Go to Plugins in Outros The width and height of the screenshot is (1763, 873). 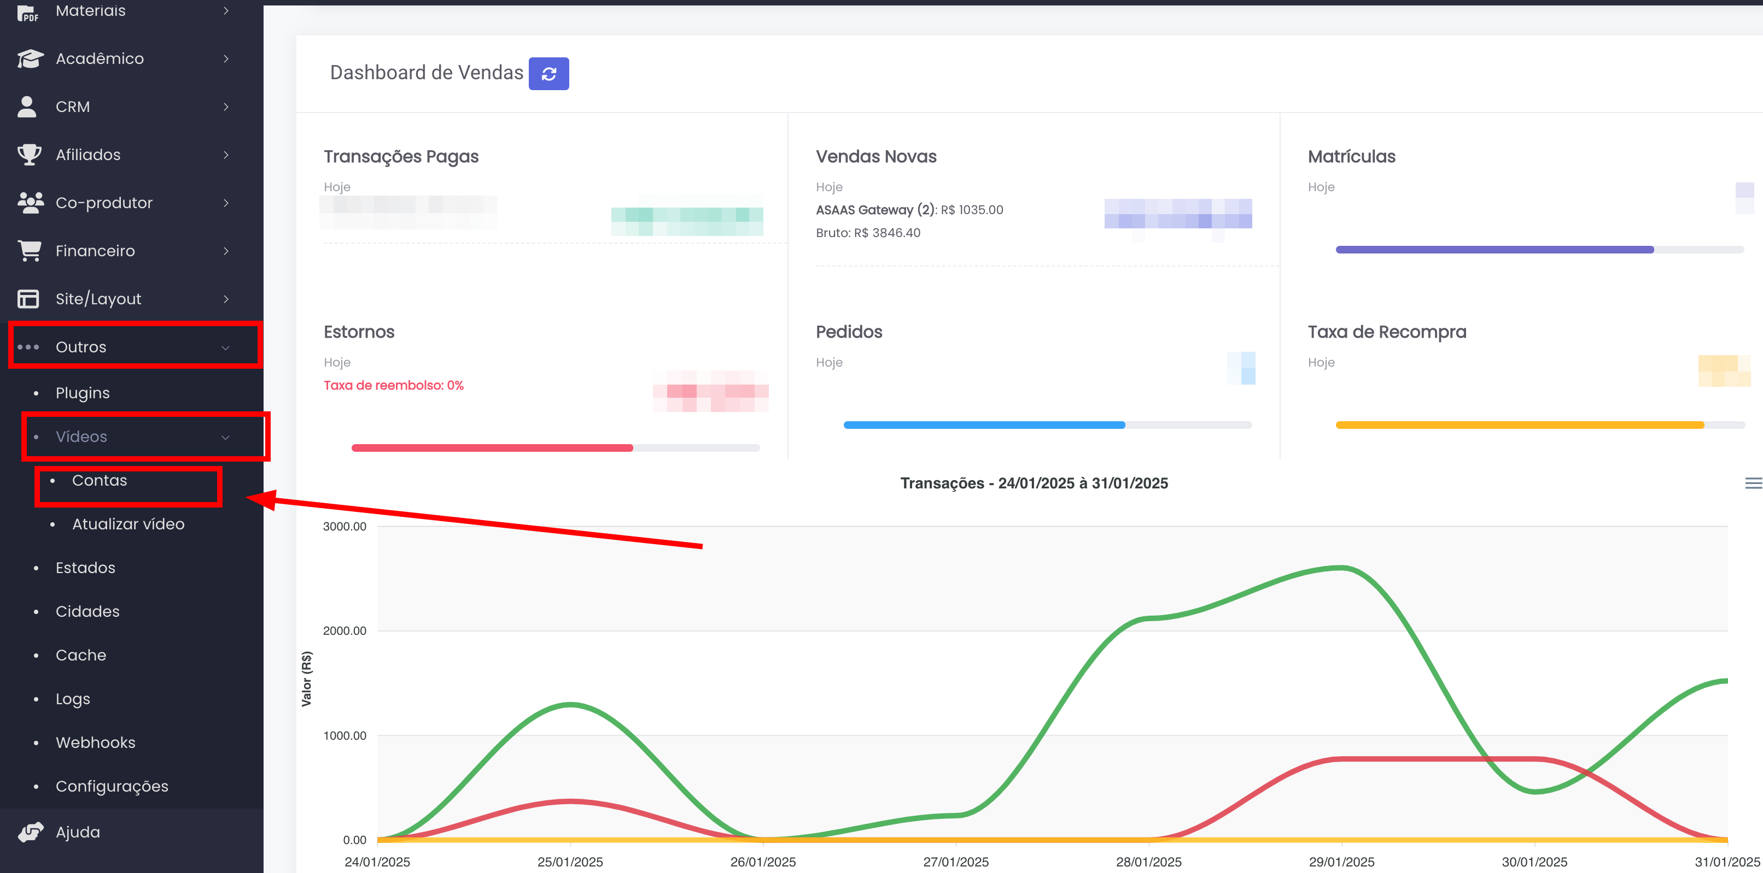click(82, 393)
